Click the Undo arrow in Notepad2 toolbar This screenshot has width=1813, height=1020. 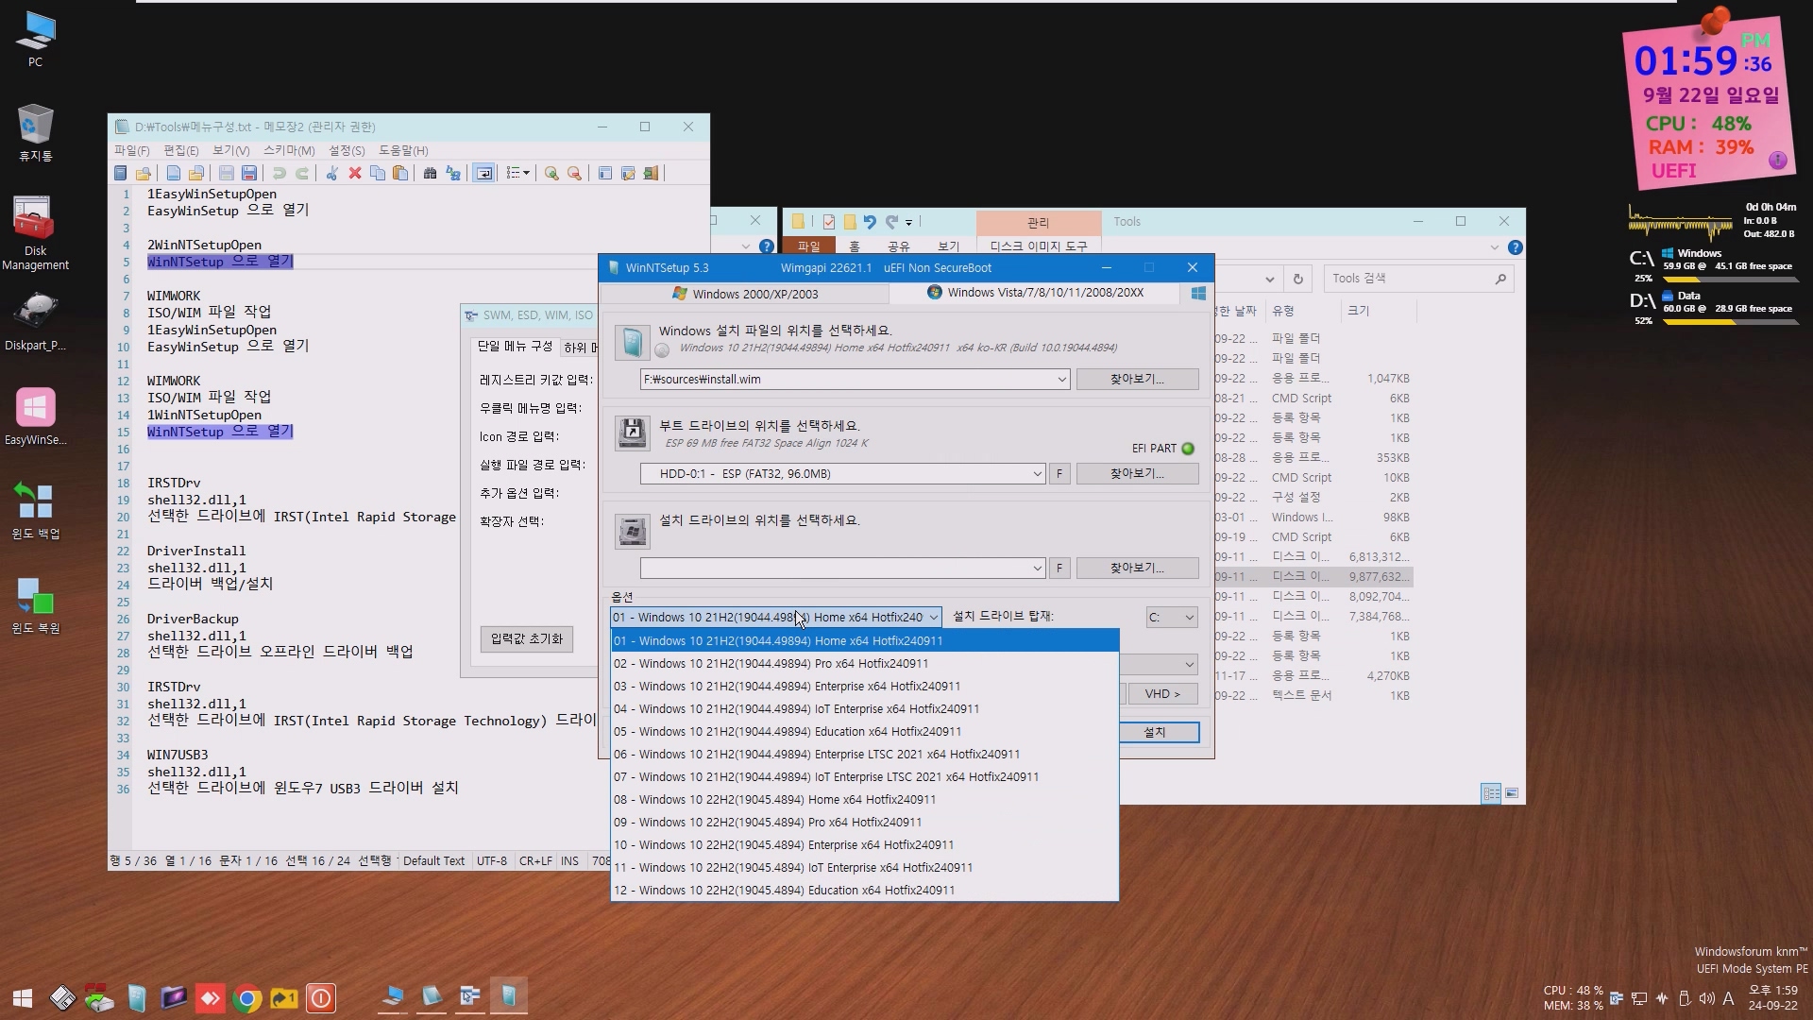(280, 173)
